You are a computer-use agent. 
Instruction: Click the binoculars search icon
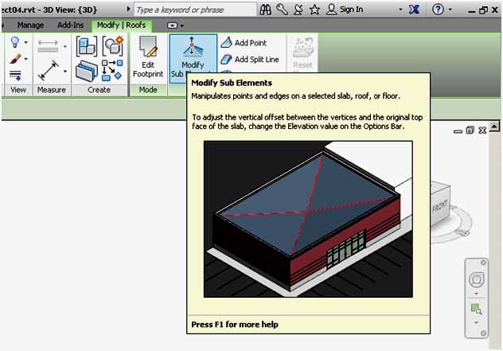267,10
